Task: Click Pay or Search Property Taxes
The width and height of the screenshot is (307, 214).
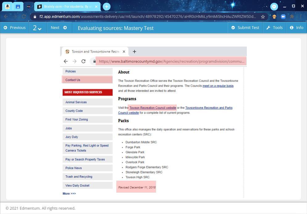Action: point(88,159)
